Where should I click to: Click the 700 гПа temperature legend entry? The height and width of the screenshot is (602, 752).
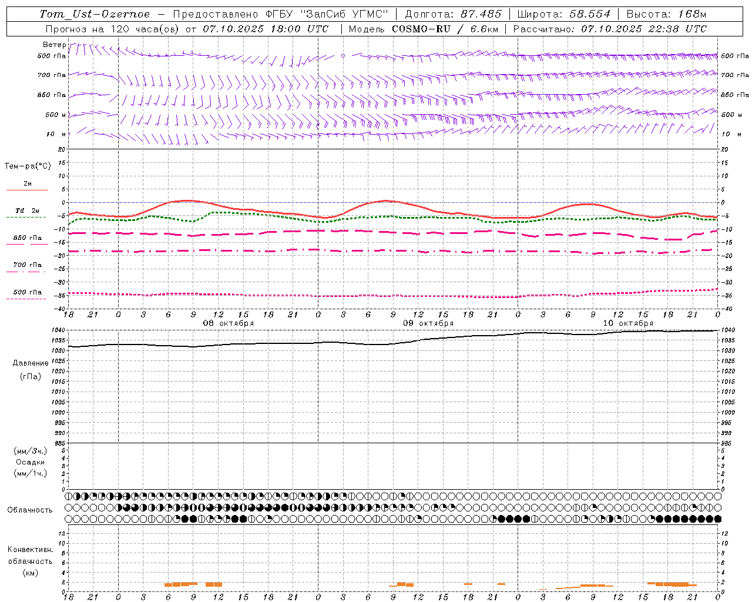click(28, 265)
